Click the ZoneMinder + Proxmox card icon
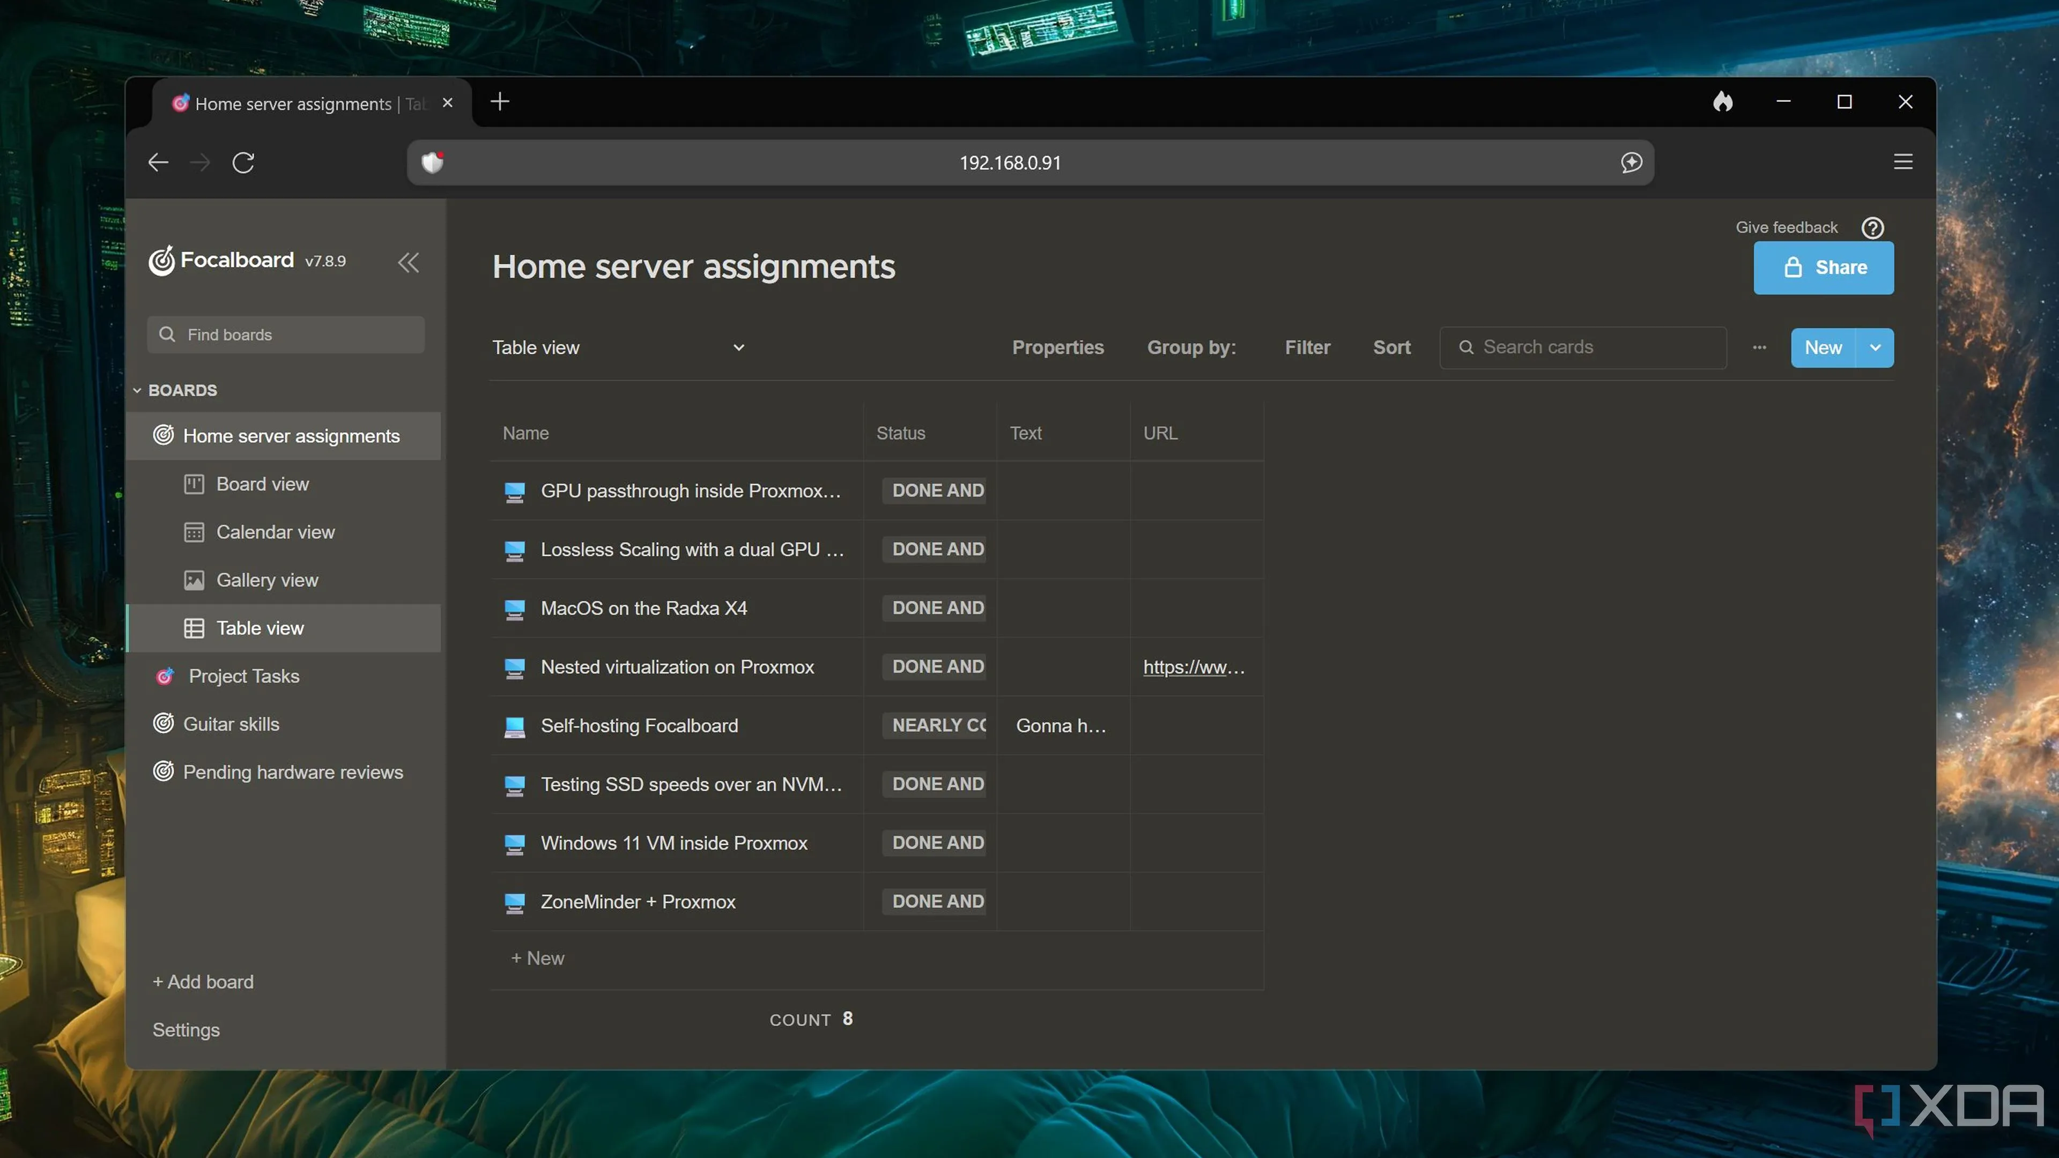Viewport: 2059px width, 1158px height. pos(515,903)
